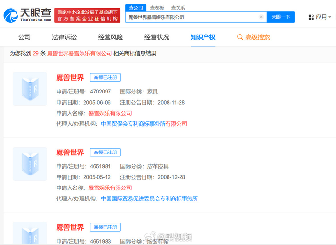Clear the search box with the x icon
The image size is (336, 245).
[x=261, y=17]
